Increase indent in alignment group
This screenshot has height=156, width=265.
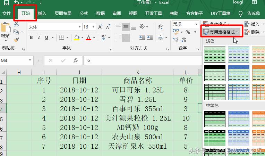point(150,38)
